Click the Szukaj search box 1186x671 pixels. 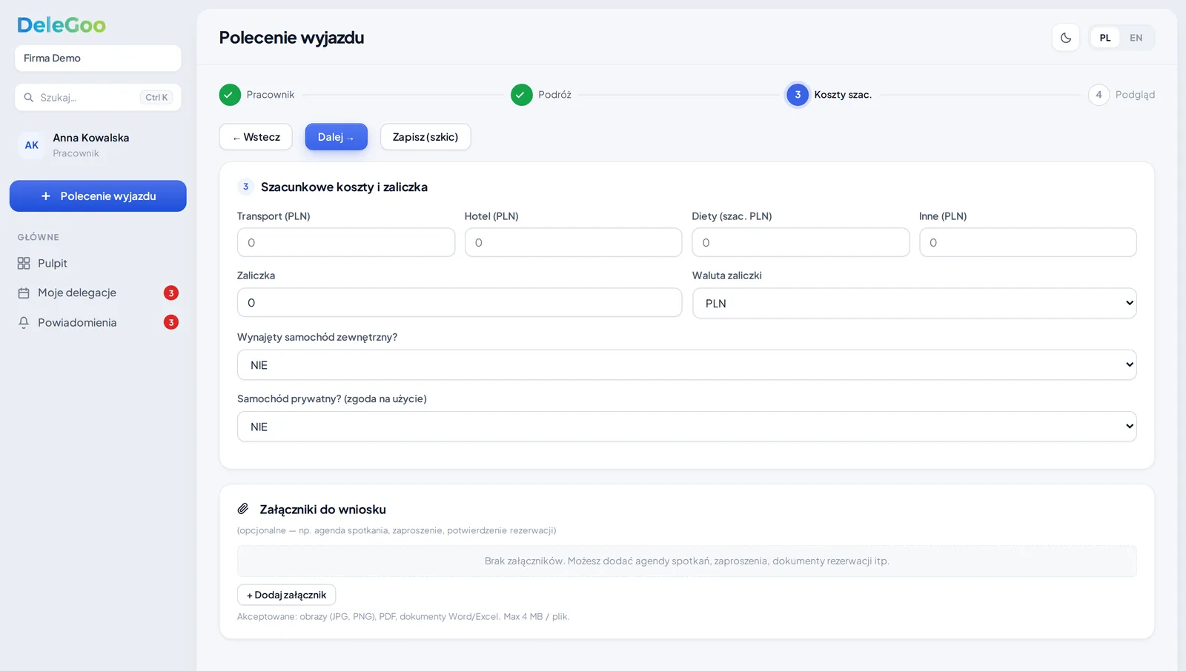coord(98,98)
